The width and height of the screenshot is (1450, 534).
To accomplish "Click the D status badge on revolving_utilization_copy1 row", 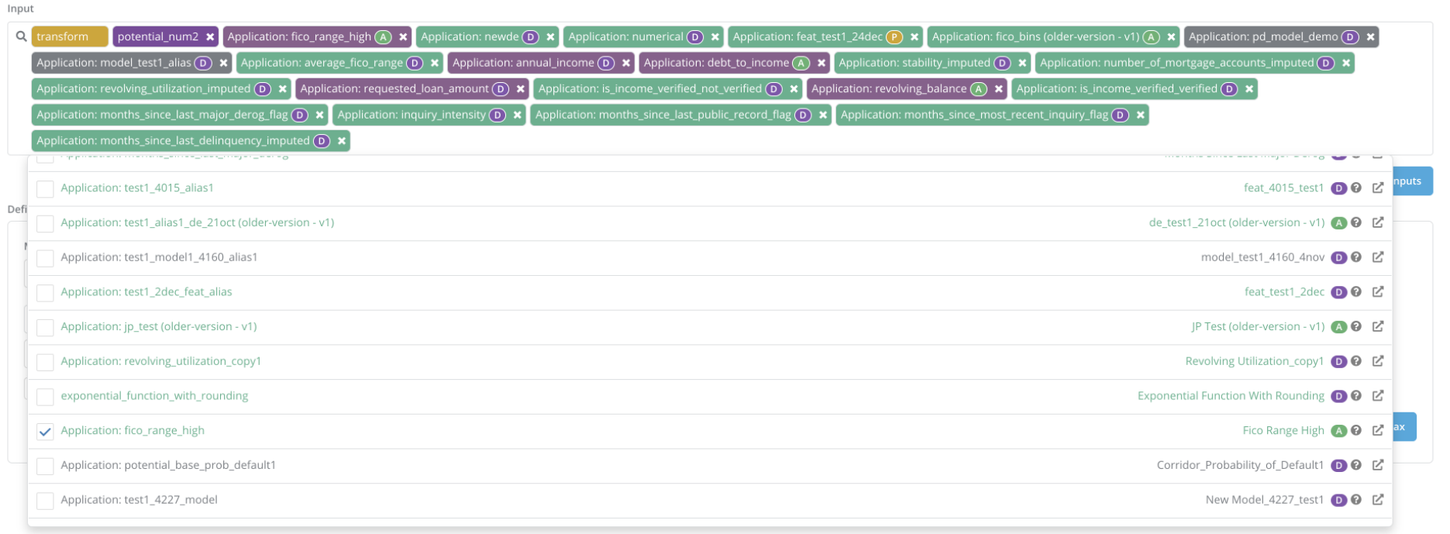I will (1338, 361).
